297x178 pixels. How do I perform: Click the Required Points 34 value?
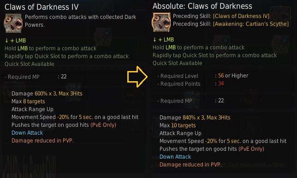pos(221,83)
